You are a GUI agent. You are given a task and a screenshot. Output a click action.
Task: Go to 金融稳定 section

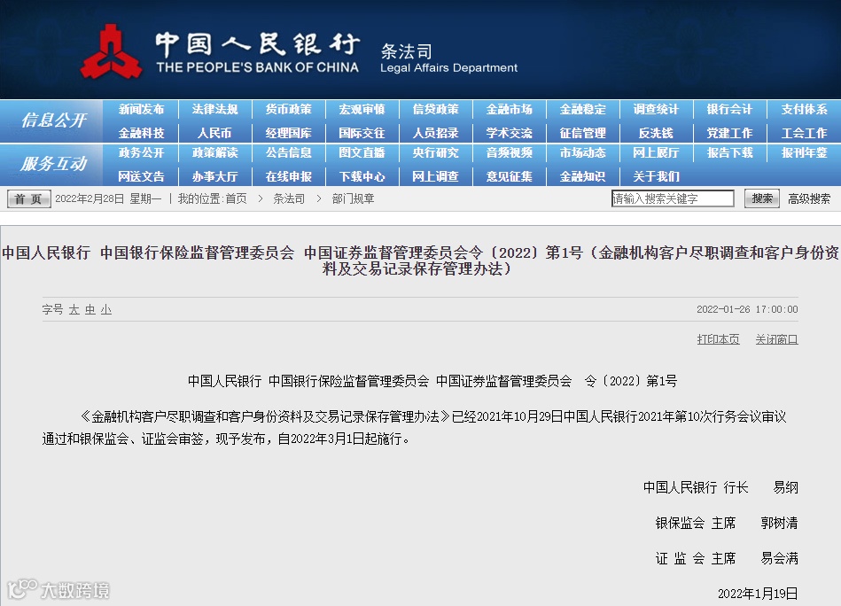click(582, 109)
